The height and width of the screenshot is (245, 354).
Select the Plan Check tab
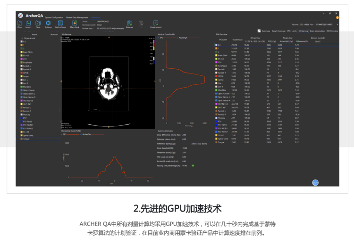tap(96, 17)
